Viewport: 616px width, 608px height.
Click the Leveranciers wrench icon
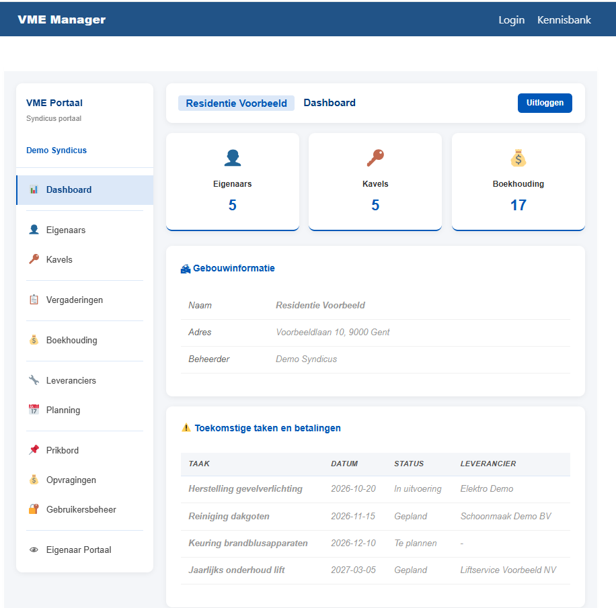click(x=34, y=380)
